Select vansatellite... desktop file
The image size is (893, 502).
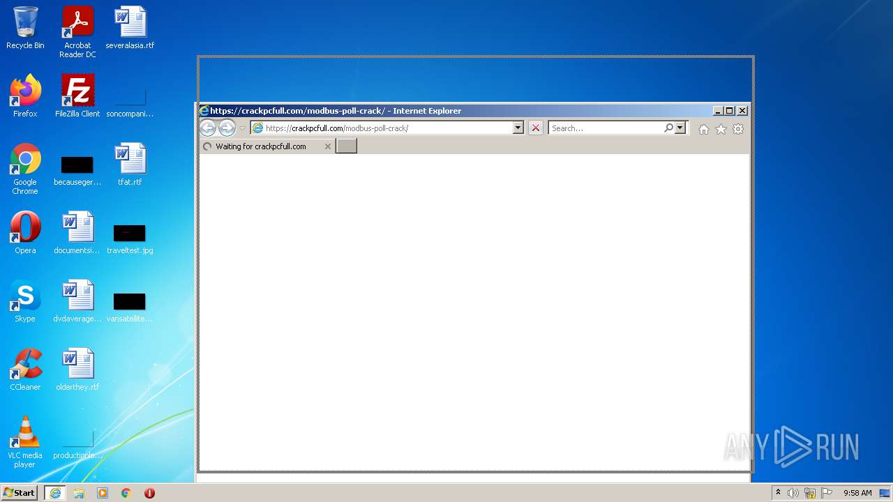pyautogui.click(x=130, y=307)
